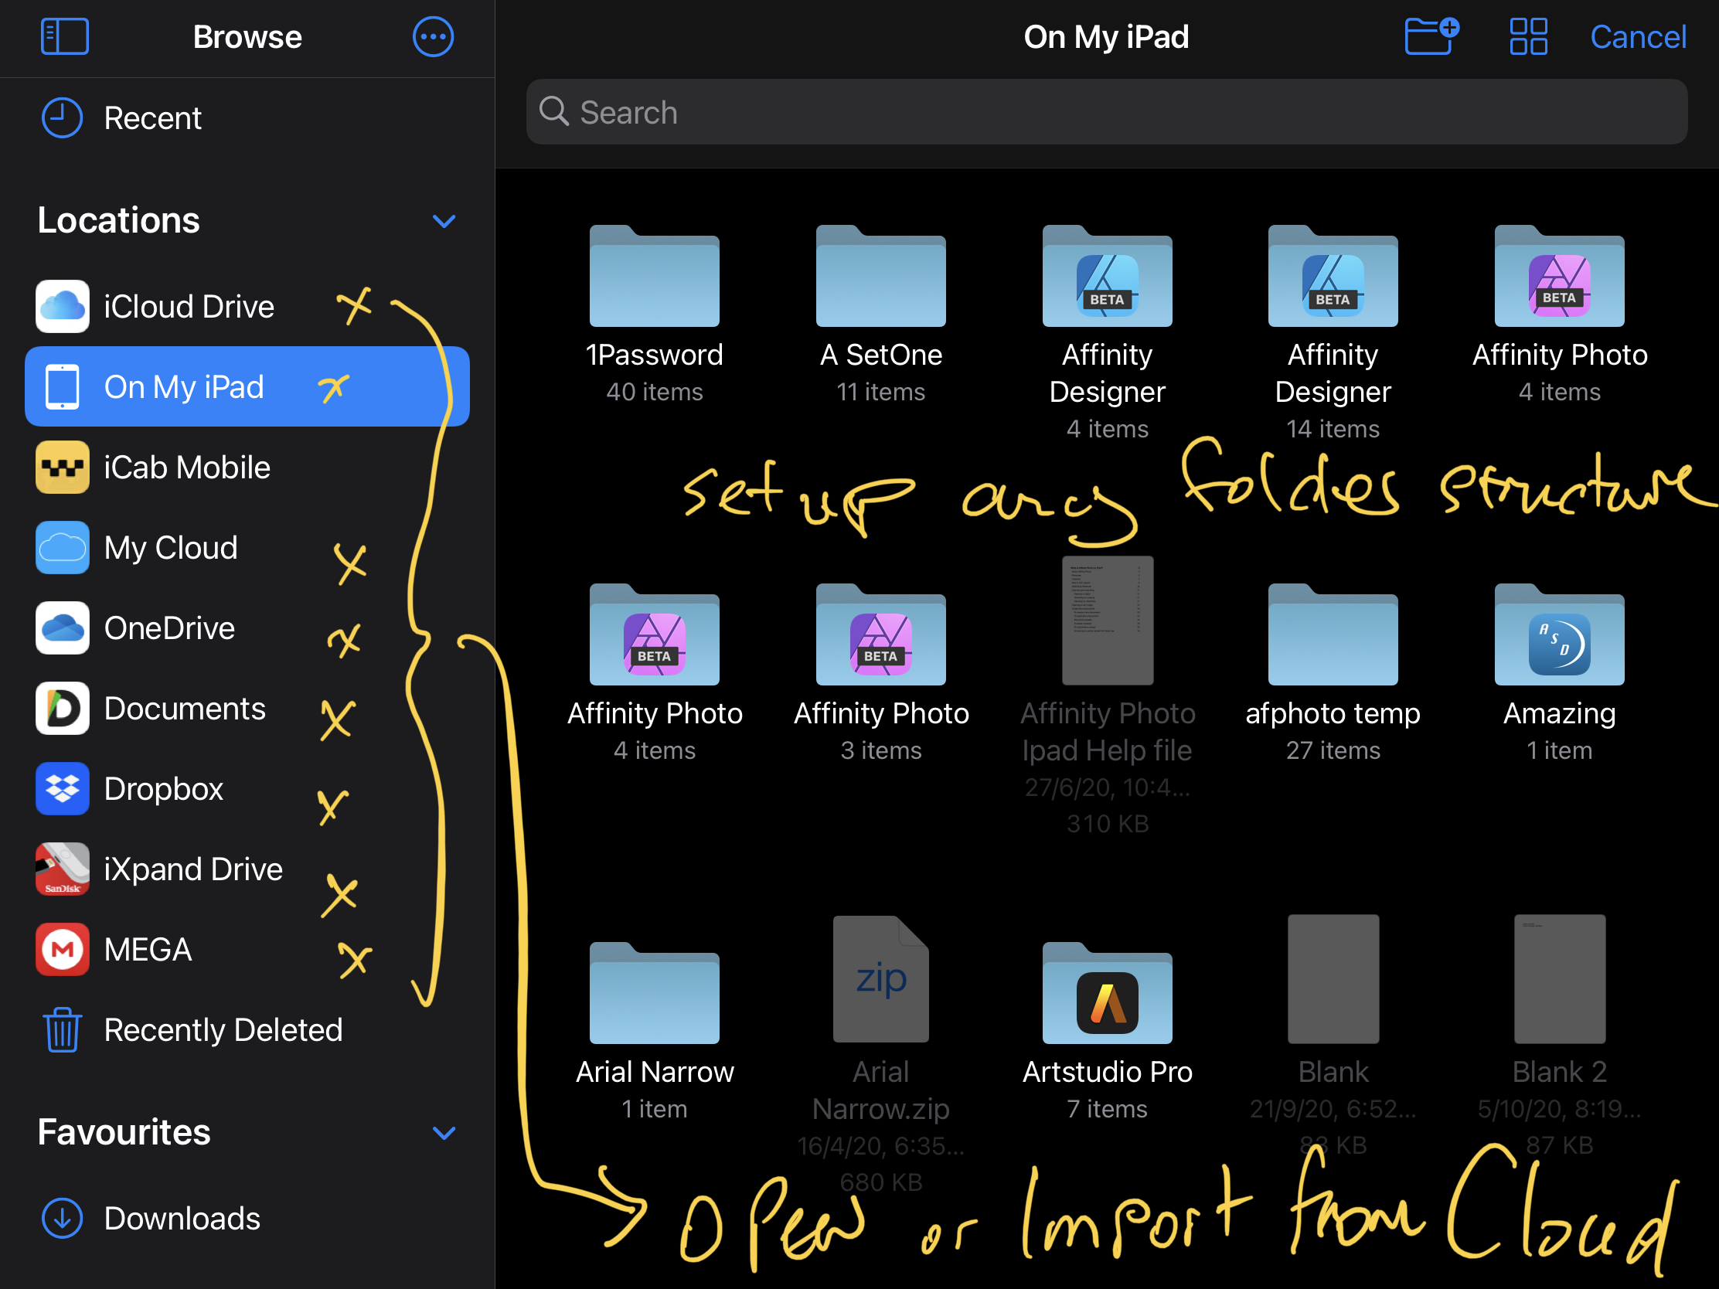1719x1289 pixels.
Task: Collapse the Favourites section chevron
Action: pyautogui.click(x=444, y=1133)
